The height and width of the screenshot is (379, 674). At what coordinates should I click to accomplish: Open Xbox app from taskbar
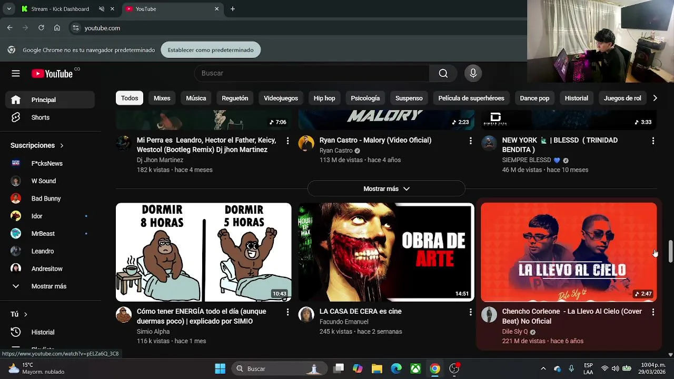click(415, 368)
